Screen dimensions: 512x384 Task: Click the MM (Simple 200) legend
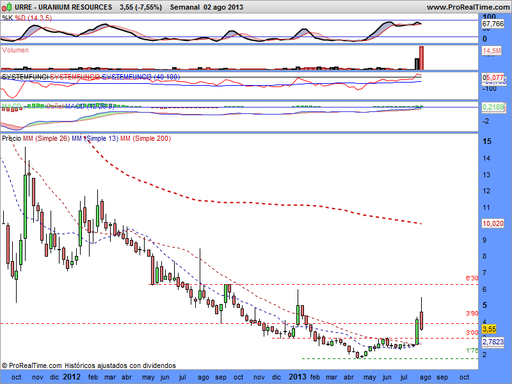tap(145, 138)
